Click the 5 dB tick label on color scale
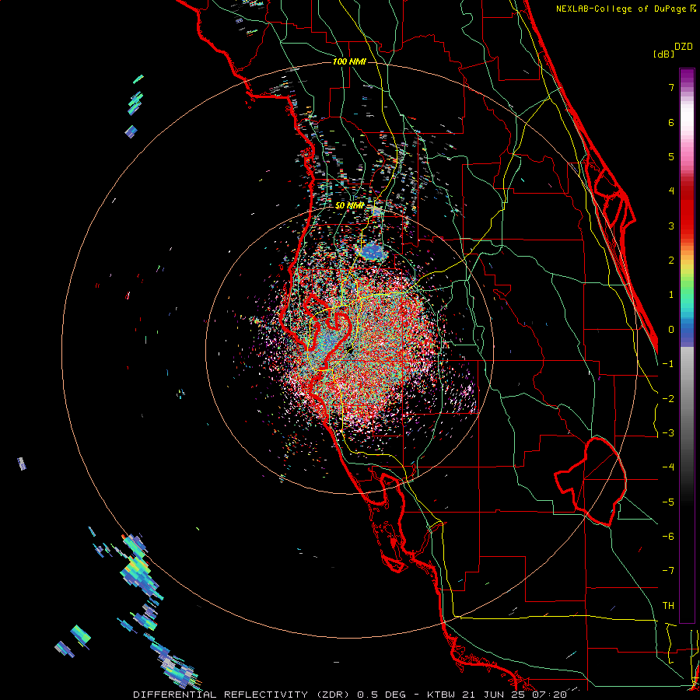 click(671, 156)
